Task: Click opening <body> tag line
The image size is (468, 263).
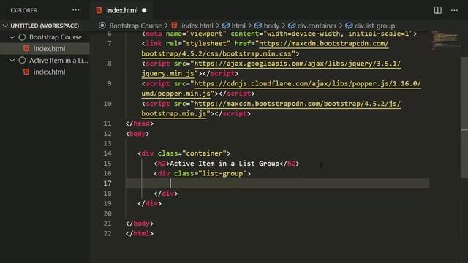Action: [x=137, y=134]
